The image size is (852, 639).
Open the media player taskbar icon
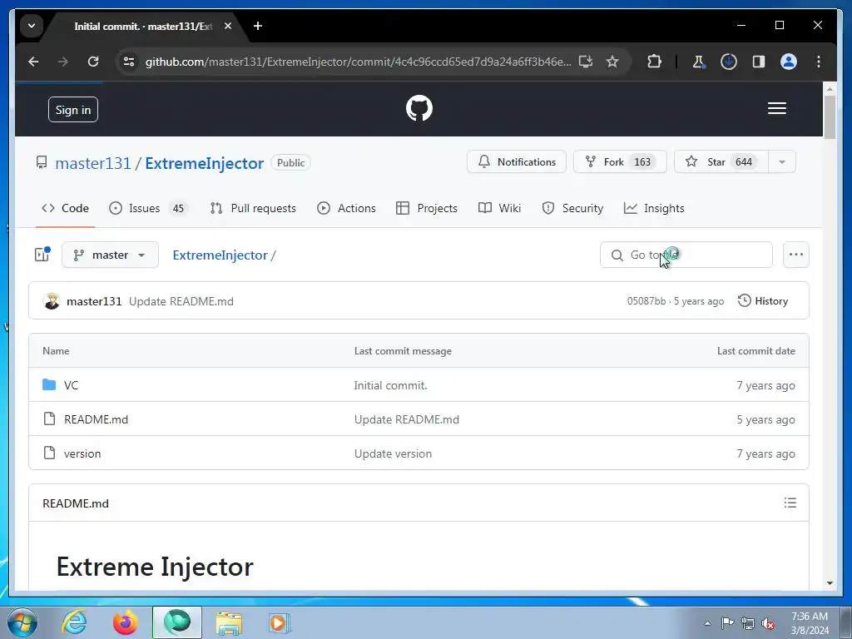coord(280,622)
